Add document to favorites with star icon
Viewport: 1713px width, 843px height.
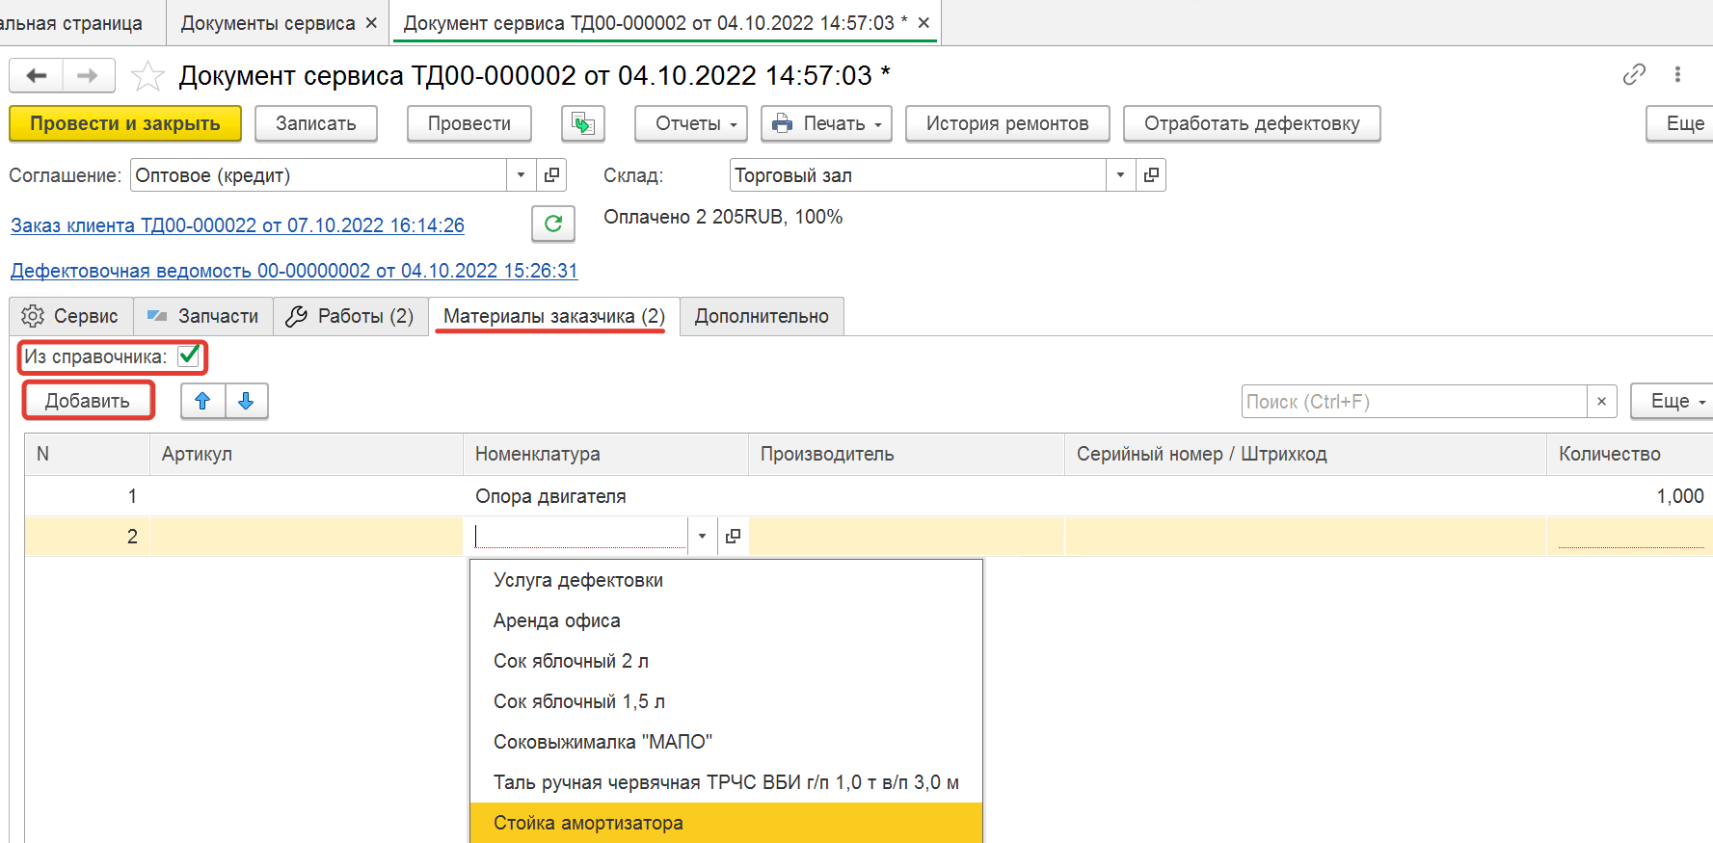pos(147,75)
